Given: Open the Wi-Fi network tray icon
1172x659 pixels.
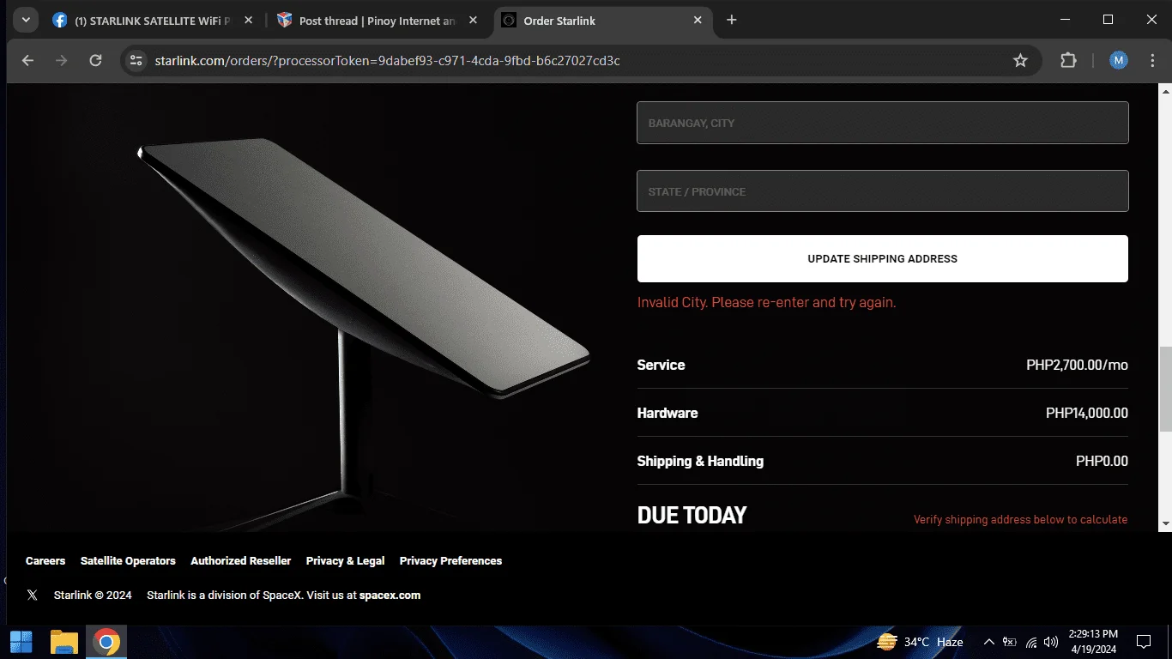Looking at the screenshot, I should tap(1031, 642).
